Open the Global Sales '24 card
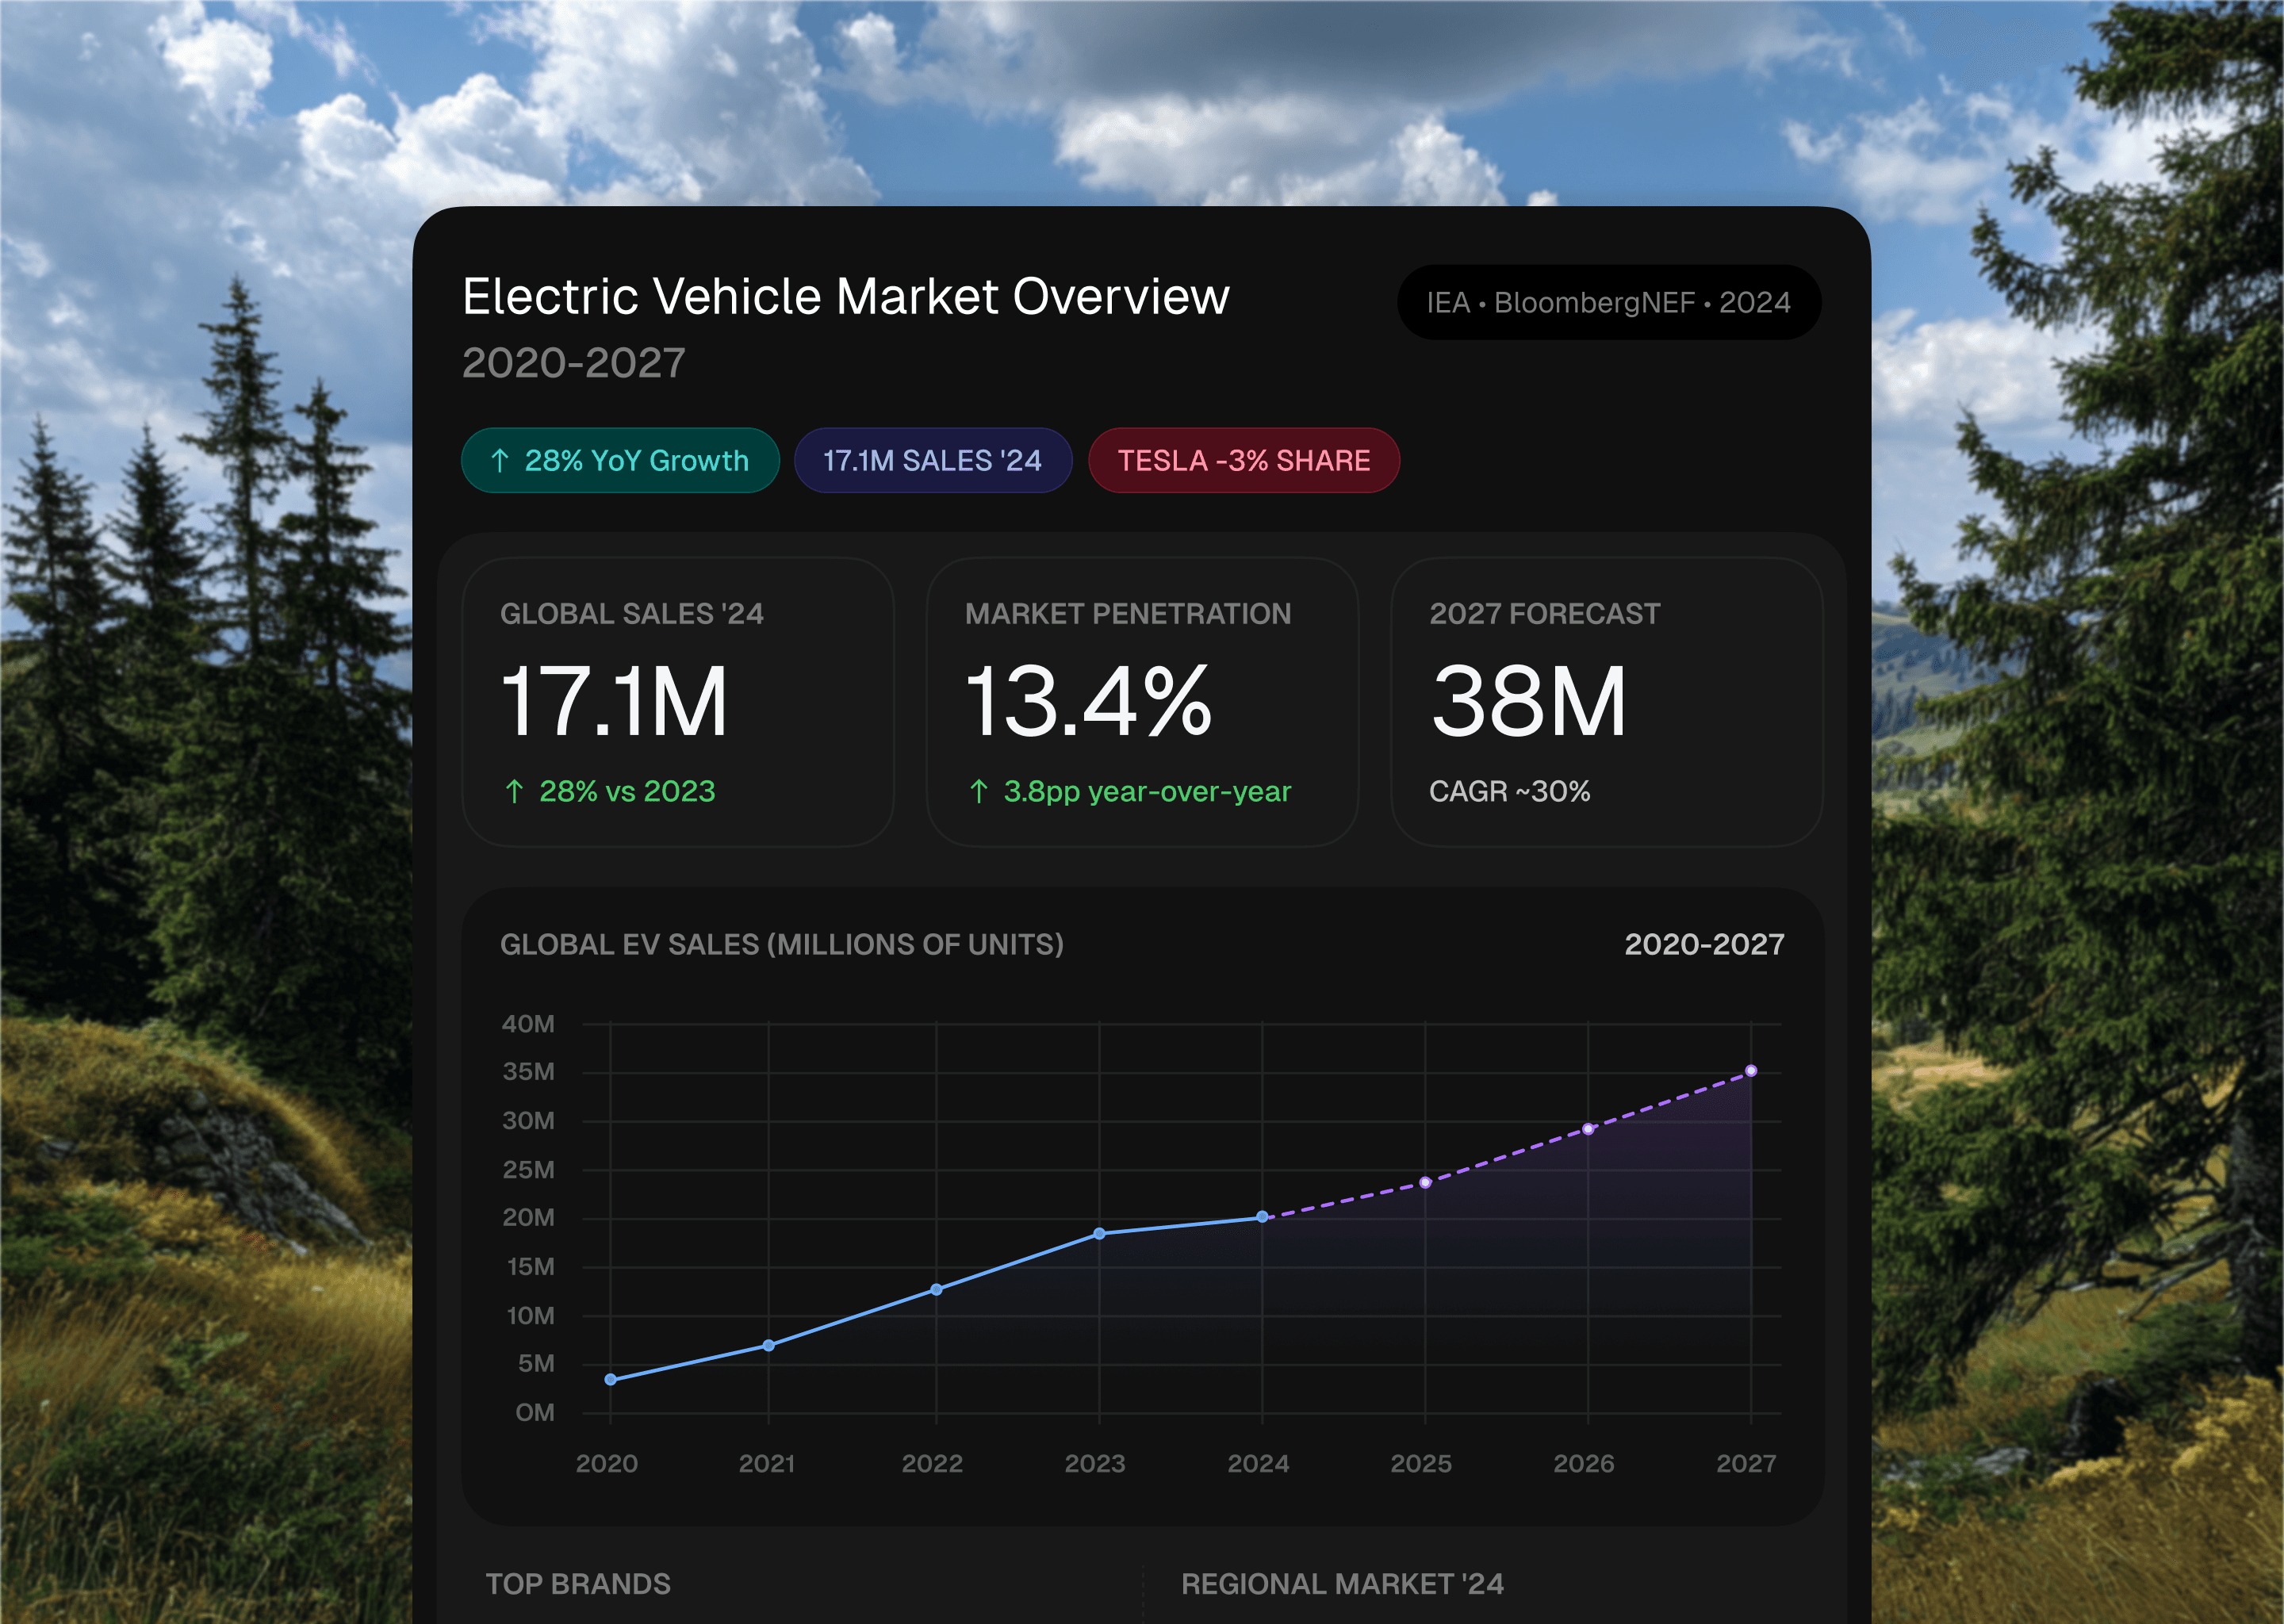The width and height of the screenshot is (2284, 1624). (x=677, y=701)
